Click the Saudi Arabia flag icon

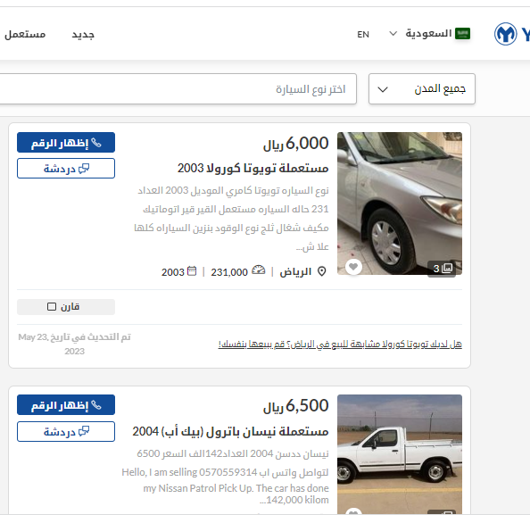[462, 34]
